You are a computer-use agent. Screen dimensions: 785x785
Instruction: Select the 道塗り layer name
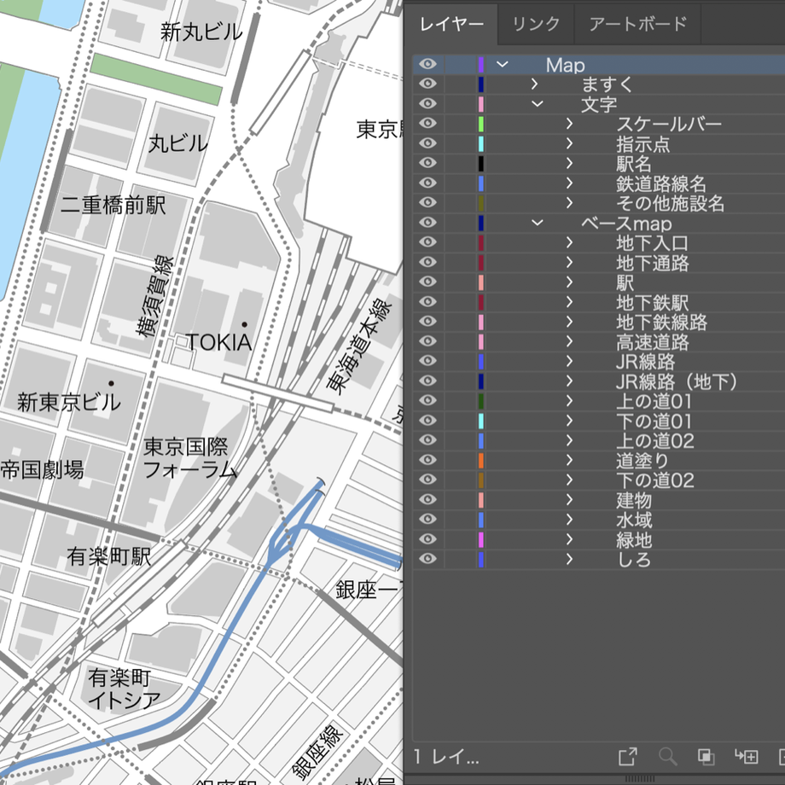click(643, 460)
